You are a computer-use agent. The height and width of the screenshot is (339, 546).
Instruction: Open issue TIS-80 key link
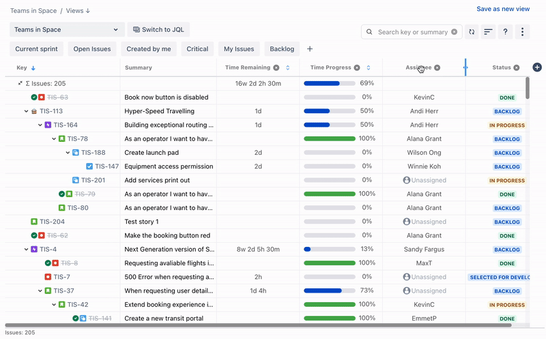pyautogui.click(x=78, y=208)
